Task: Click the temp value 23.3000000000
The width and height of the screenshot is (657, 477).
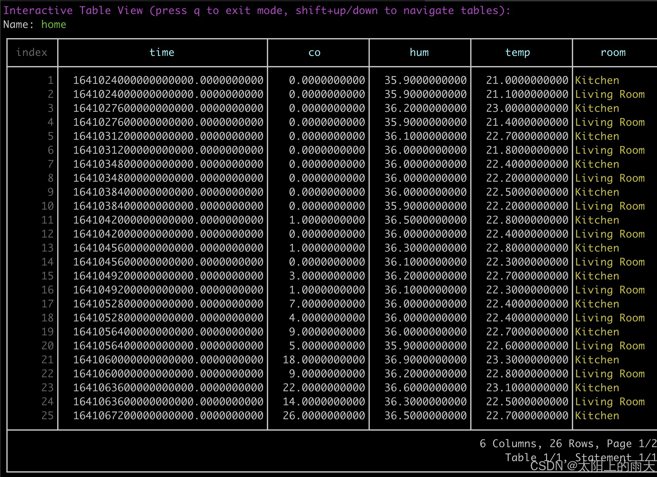Action: coord(527,359)
